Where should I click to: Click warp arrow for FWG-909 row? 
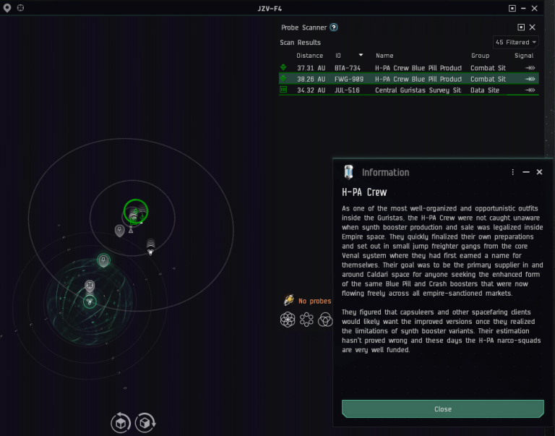point(530,79)
